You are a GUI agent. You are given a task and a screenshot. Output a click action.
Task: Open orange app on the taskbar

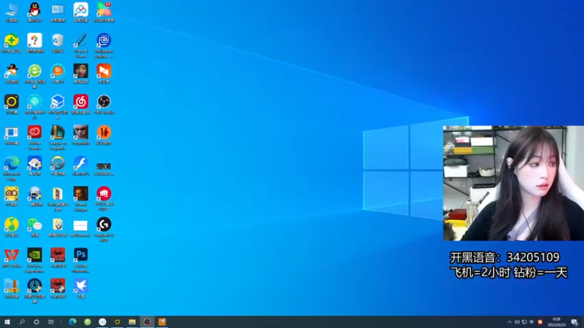click(162, 321)
